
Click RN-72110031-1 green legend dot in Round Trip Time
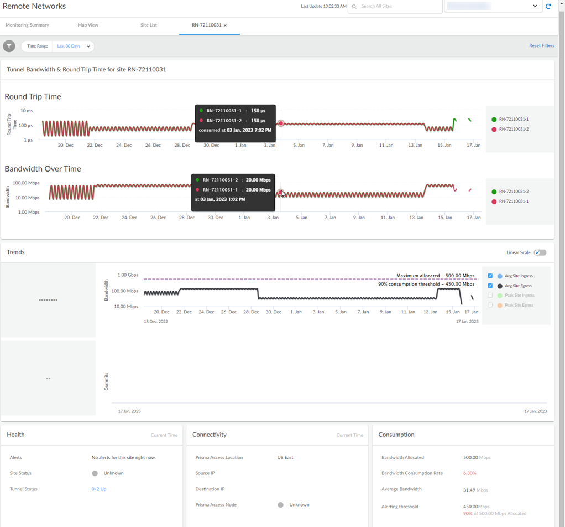494,120
